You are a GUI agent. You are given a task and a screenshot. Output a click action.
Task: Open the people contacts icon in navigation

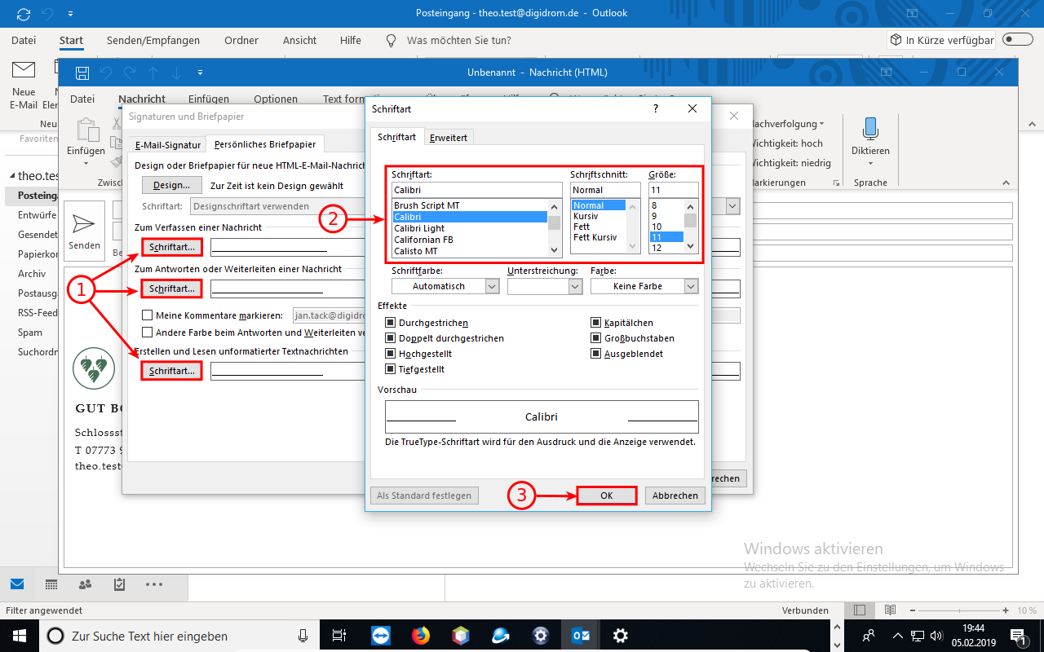click(85, 584)
